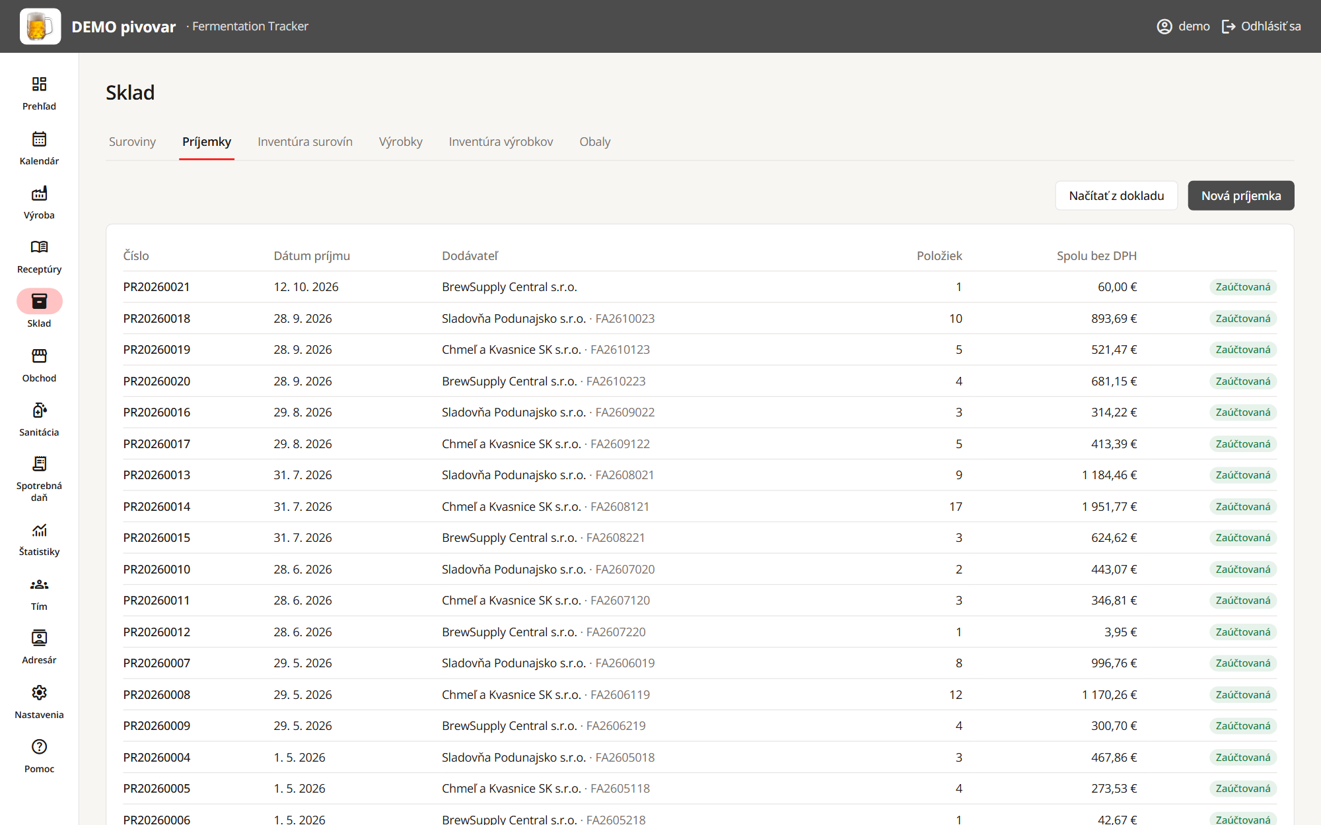The width and height of the screenshot is (1321, 825).
Task: Select the Sklad archive icon
Action: pyautogui.click(x=39, y=301)
